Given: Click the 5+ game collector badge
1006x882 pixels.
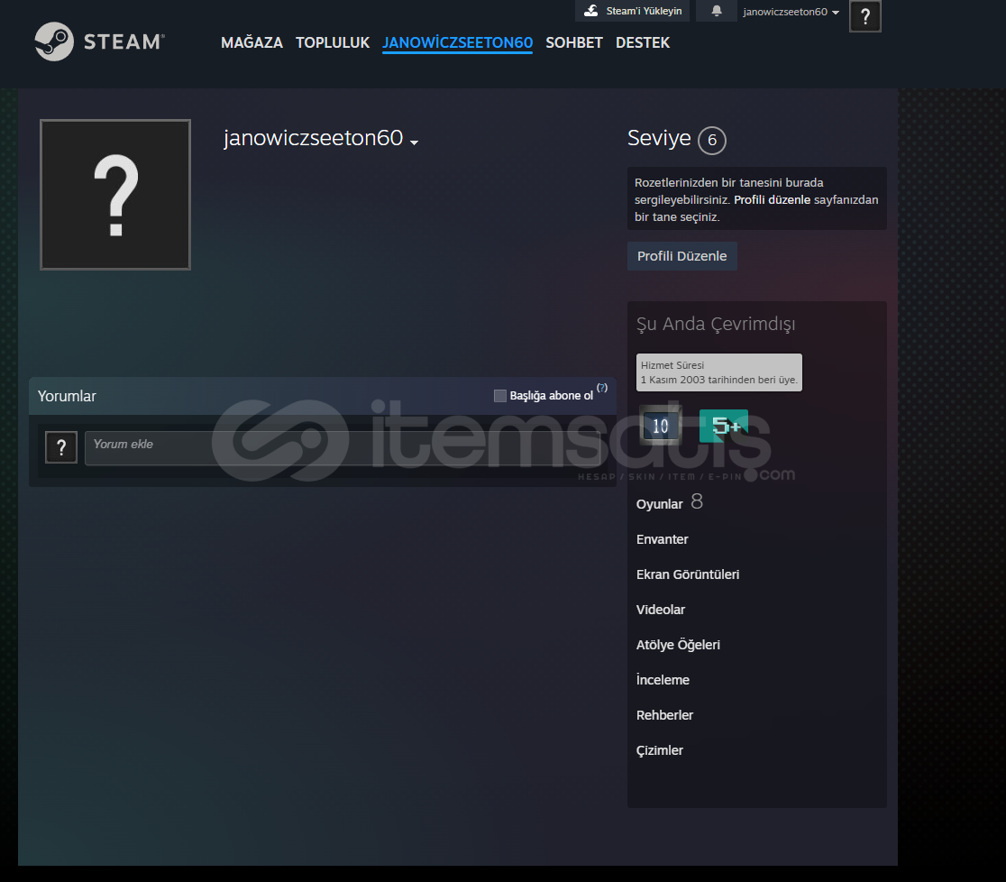Looking at the screenshot, I should [724, 426].
